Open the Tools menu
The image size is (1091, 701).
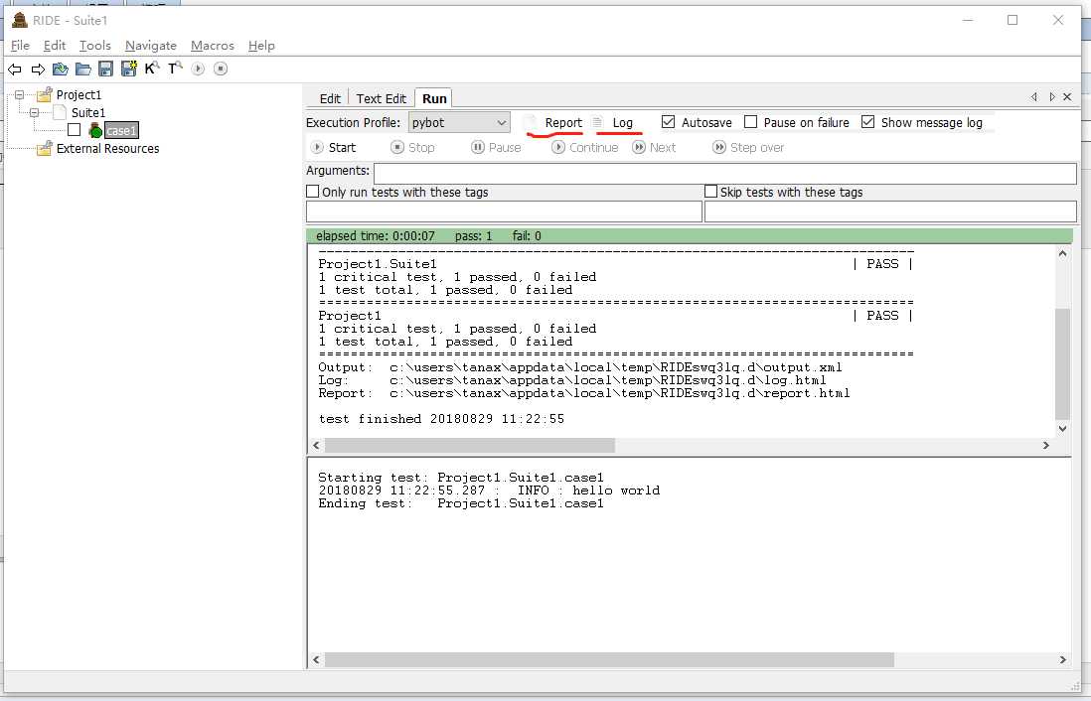pos(94,46)
